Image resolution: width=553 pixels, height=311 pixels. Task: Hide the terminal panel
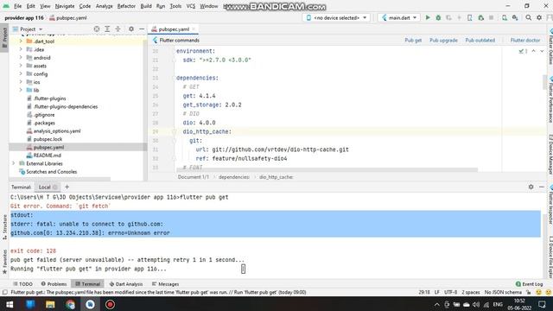point(542,187)
